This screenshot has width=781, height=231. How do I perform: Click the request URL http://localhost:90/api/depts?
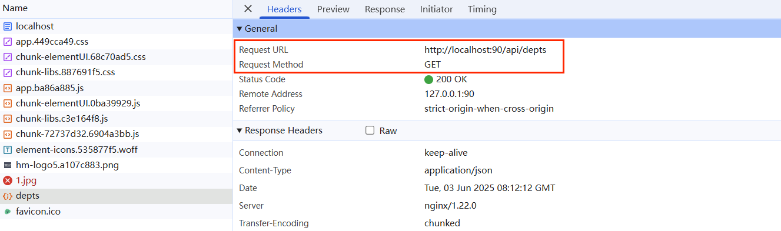[486, 50]
